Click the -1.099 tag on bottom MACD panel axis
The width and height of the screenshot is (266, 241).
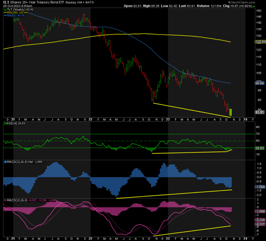pos(260,211)
